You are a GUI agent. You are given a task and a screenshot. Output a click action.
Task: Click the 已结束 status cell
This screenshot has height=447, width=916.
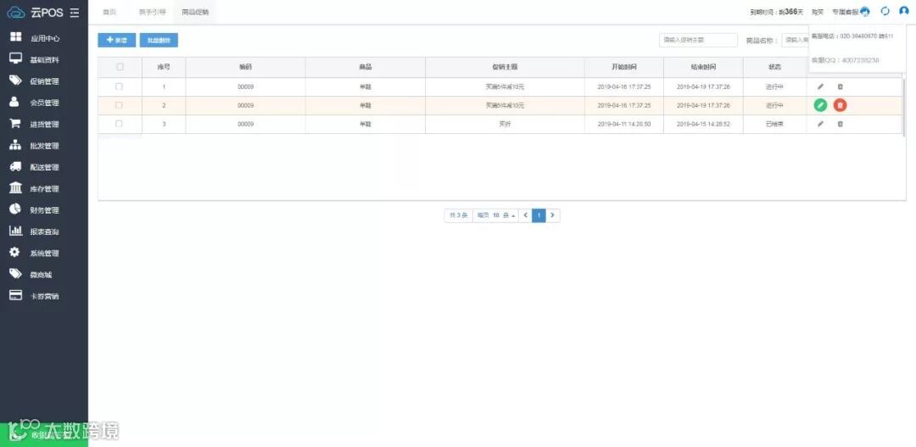[x=774, y=124]
